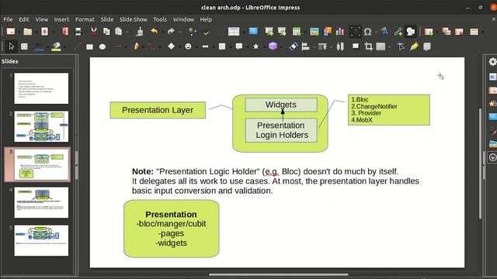Expand the New Slide dropdown arrow

[x=437, y=32]
